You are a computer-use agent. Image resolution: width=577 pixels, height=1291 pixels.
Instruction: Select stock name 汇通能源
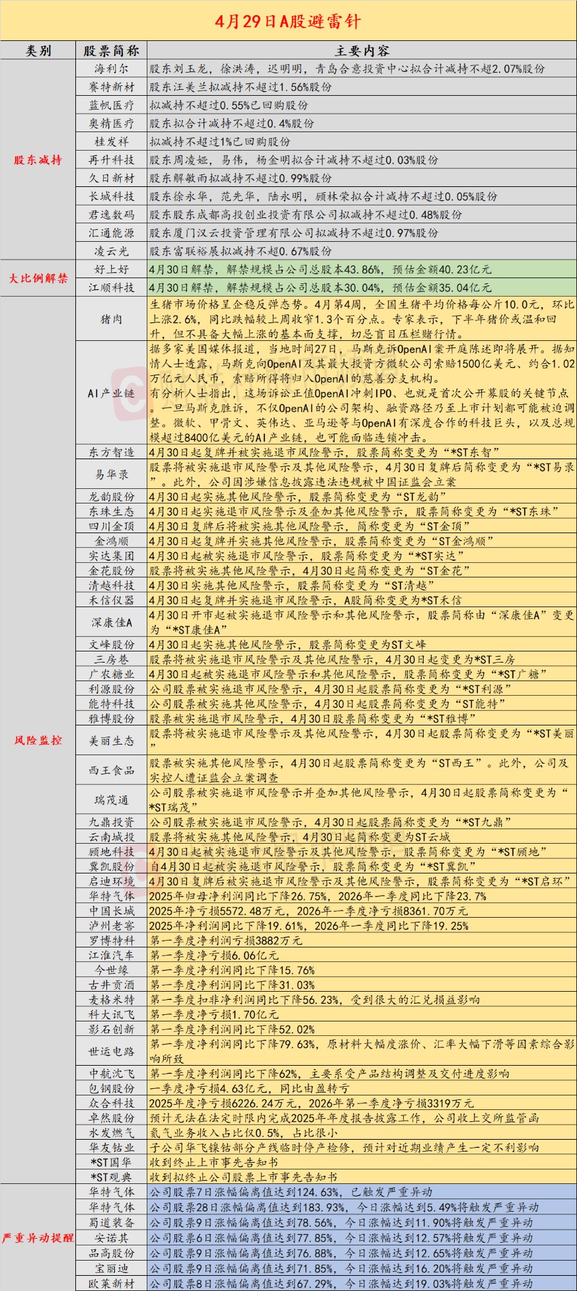click(112, 233)
